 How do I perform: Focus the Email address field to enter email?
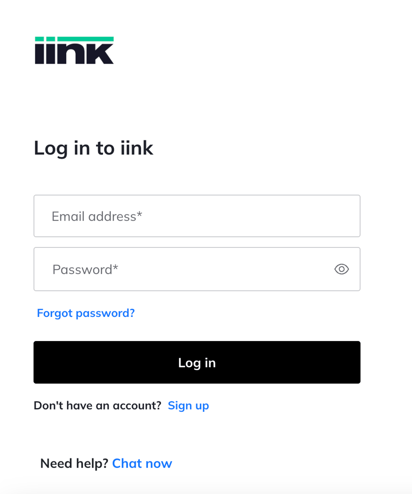(196, 216)
